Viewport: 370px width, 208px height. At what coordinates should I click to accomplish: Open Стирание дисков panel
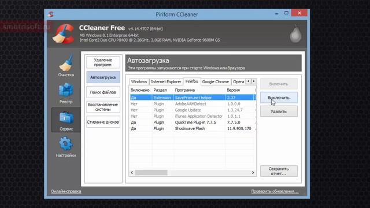103,122
